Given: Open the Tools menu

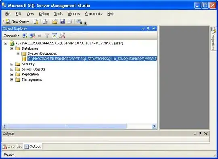Looking at the screenshot, I should coord(58,14).
